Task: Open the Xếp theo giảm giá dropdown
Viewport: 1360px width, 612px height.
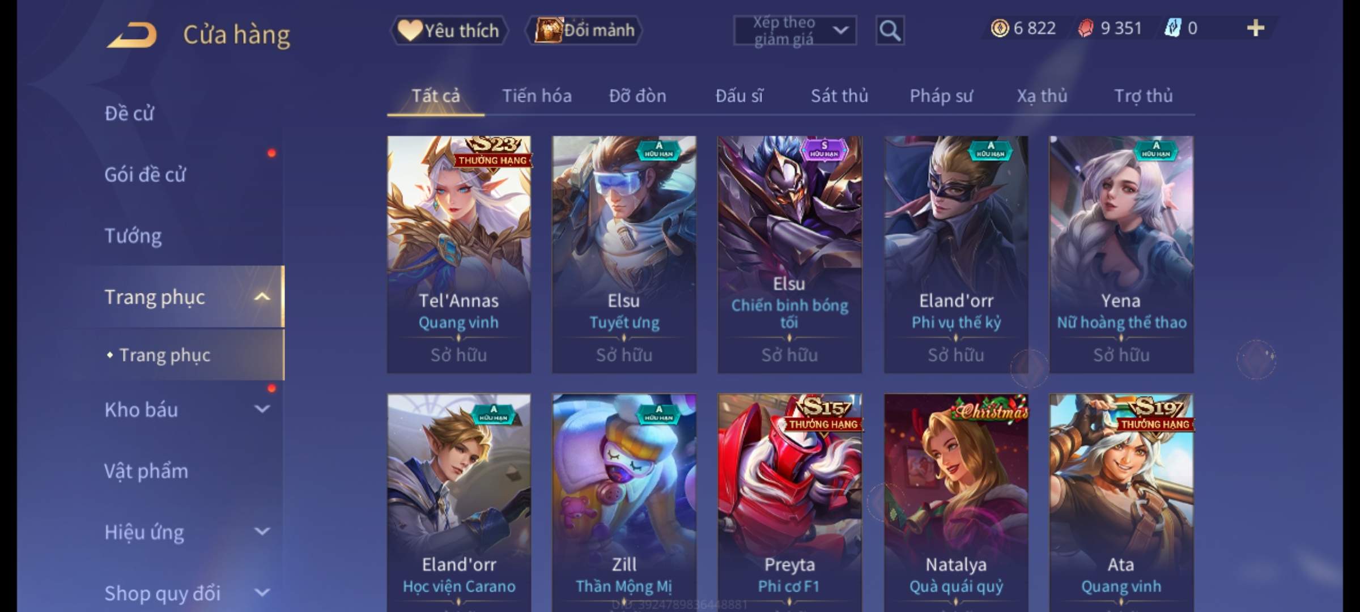Action: pos(795,31)
